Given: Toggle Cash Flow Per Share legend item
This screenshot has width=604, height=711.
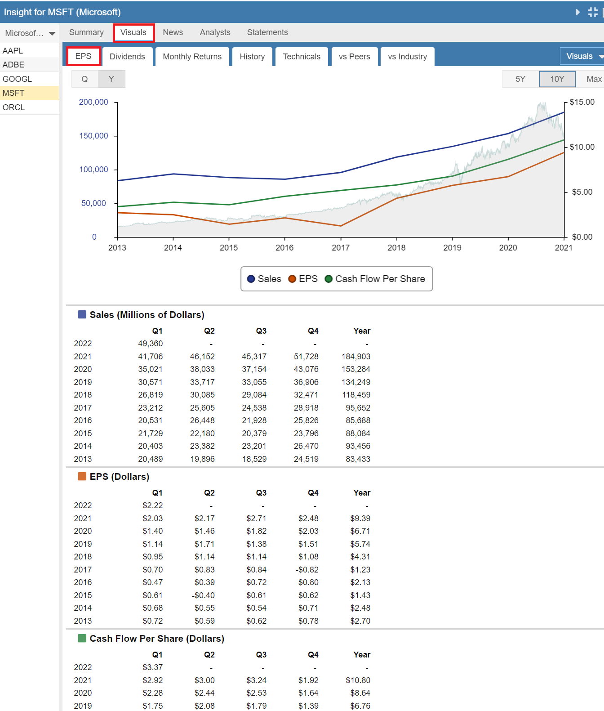Looking at the screenshot, I should (375, 279).
